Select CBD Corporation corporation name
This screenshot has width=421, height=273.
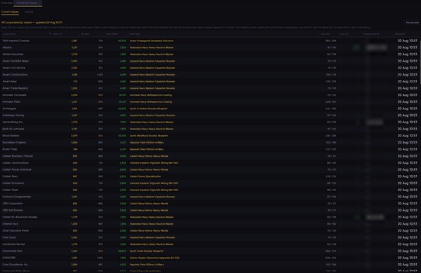point(13,204)
